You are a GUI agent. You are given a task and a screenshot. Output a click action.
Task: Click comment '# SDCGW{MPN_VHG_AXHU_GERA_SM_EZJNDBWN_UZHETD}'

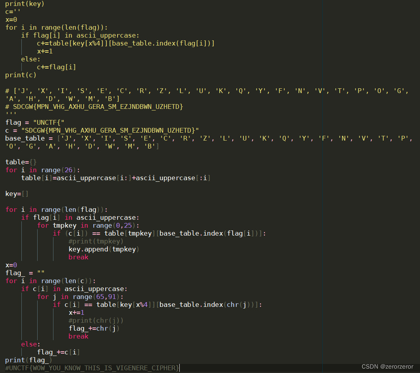pos(94,107)
